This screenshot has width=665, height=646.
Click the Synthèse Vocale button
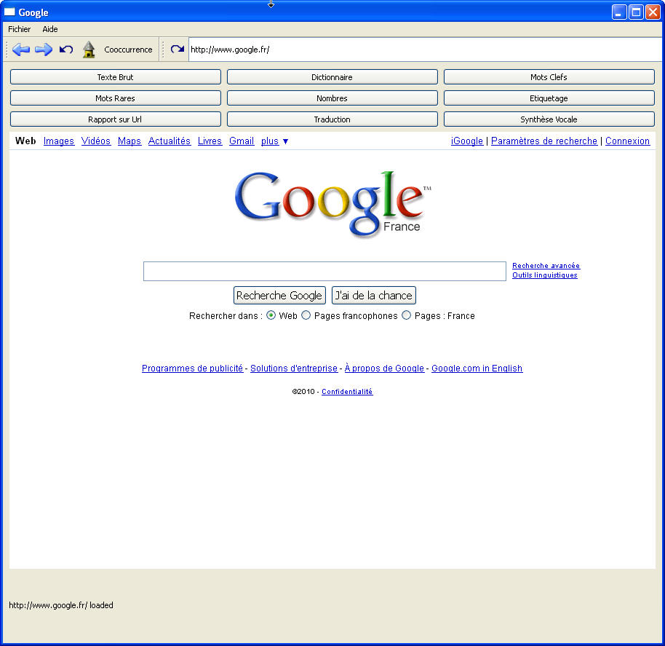pyautogui.click(x=549, y=119)
